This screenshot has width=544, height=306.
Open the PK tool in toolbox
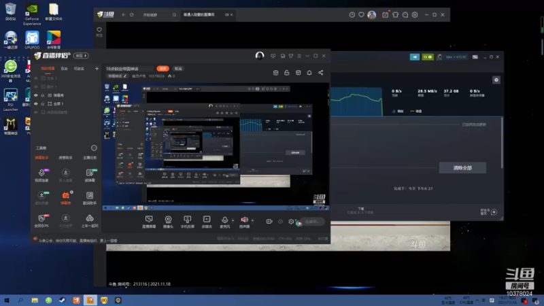41,220
